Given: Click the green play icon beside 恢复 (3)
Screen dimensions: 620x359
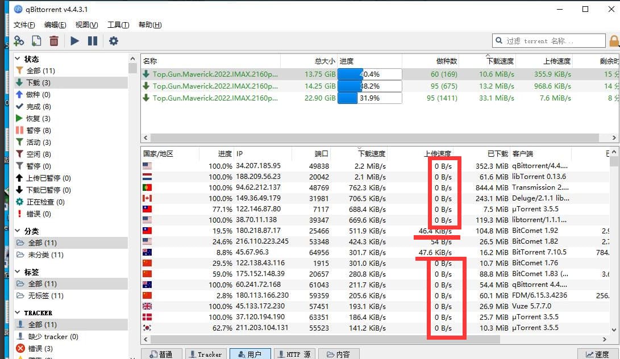Looking at the screenshot, I should [19, 118].
